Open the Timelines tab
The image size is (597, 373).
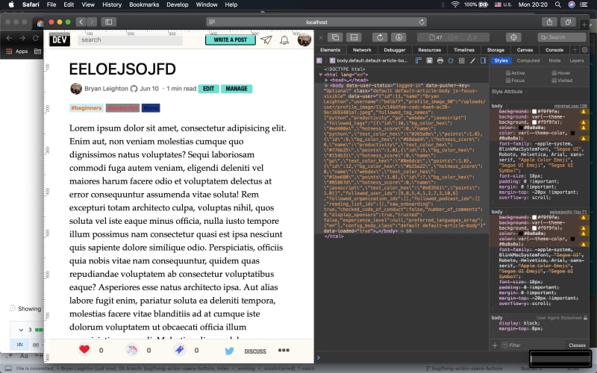463,50
